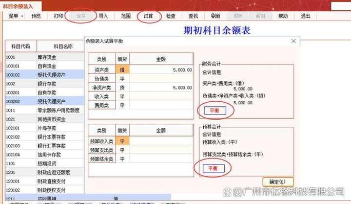Select account row 120101 财政直接支付
The height and width of the screenshot is (204, 351).
coord(44,182)
